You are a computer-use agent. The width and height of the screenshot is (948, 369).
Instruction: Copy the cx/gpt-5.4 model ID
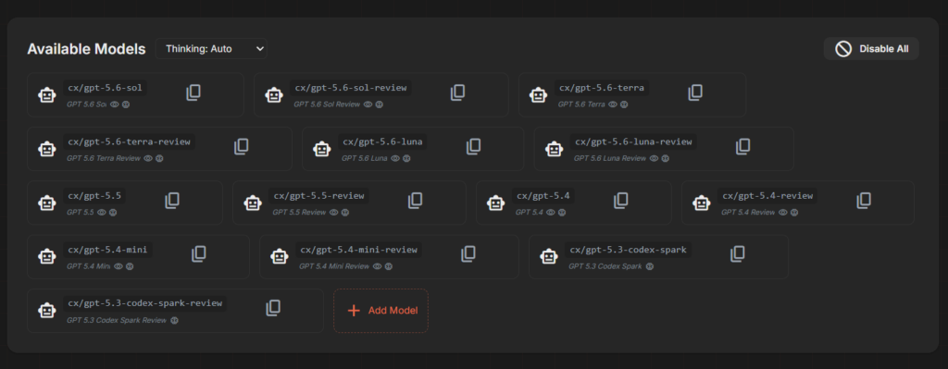tap(621, 201)
